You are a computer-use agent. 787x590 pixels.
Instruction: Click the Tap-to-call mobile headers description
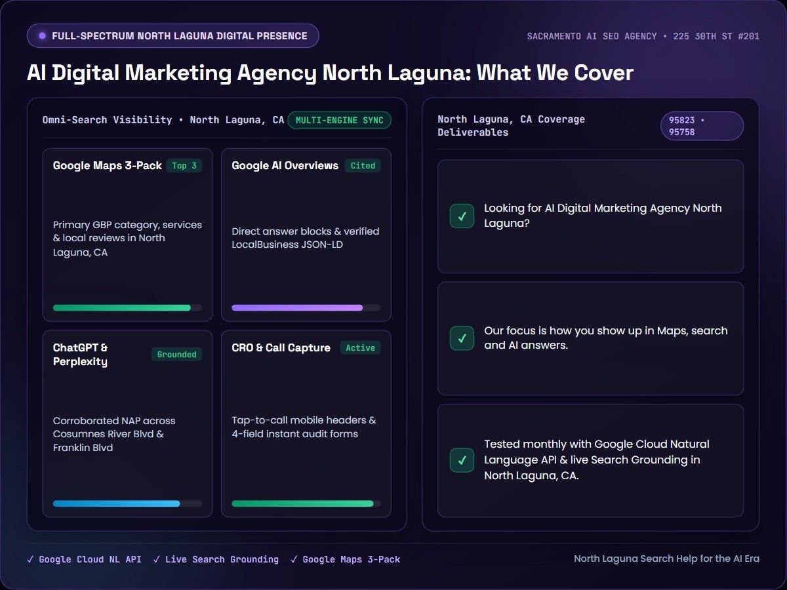304,427
